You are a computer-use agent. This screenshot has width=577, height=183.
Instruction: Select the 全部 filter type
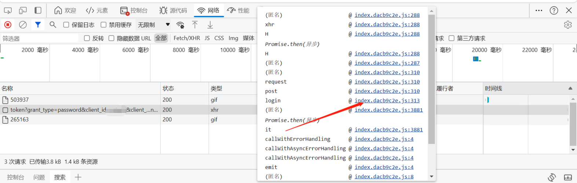[161, 38]
